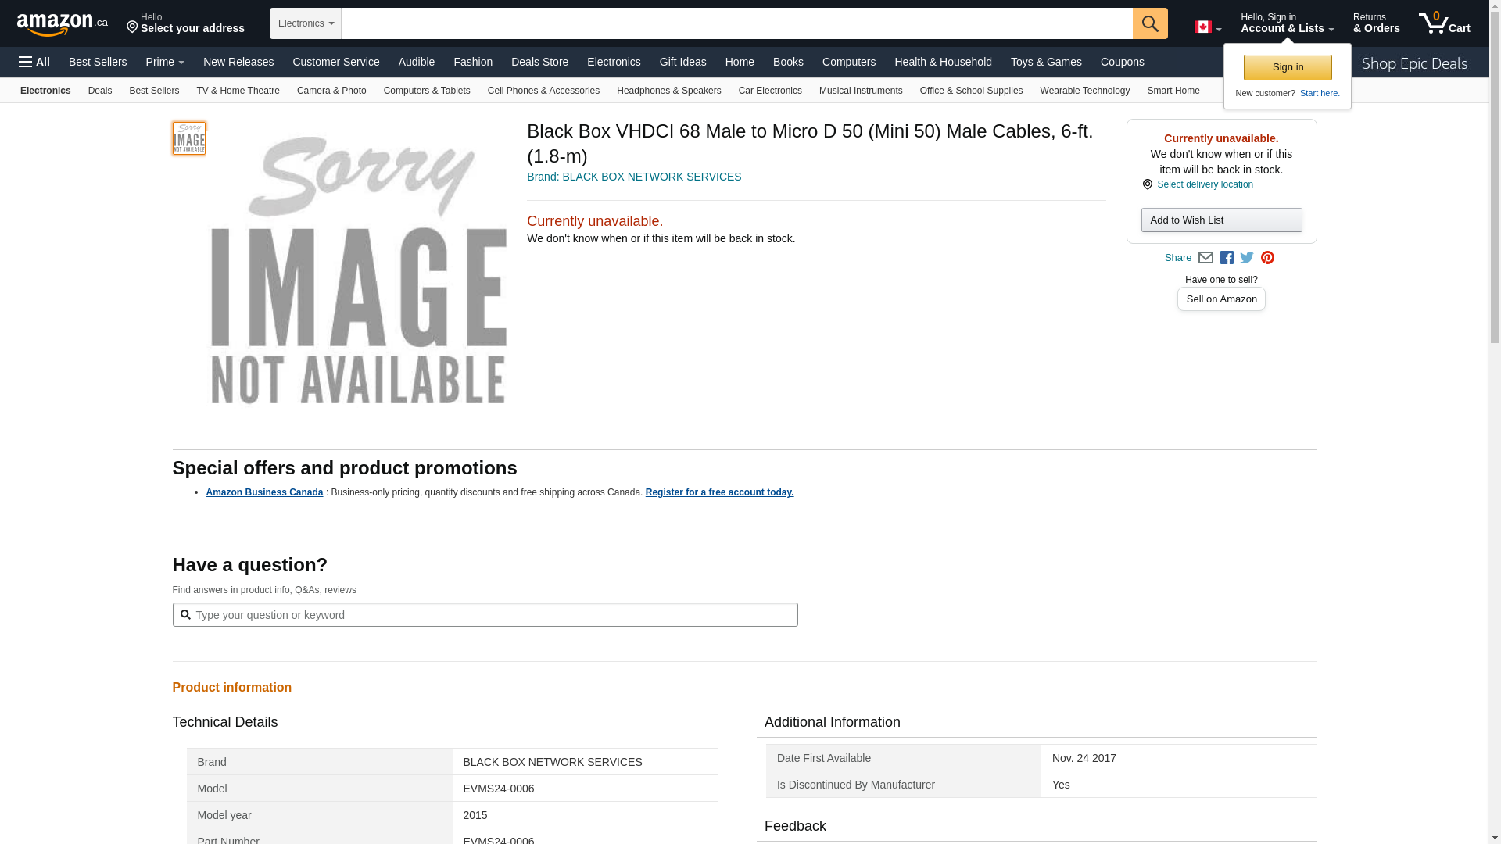Click the yellow Sign in button

coord(1288,67)
